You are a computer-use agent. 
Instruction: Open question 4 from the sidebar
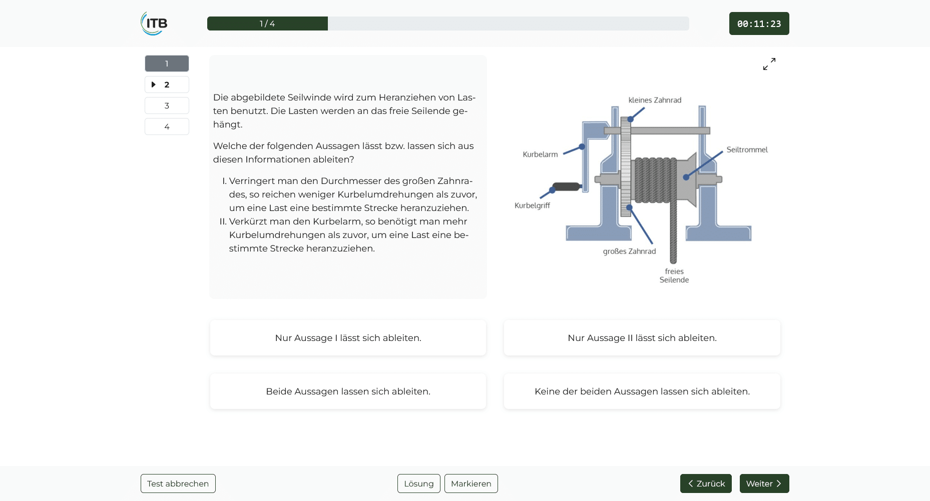coord(167,126)
